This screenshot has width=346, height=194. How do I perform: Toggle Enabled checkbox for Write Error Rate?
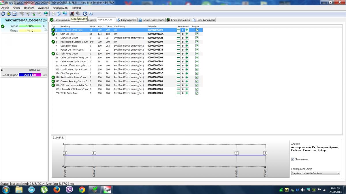point(197,93)
